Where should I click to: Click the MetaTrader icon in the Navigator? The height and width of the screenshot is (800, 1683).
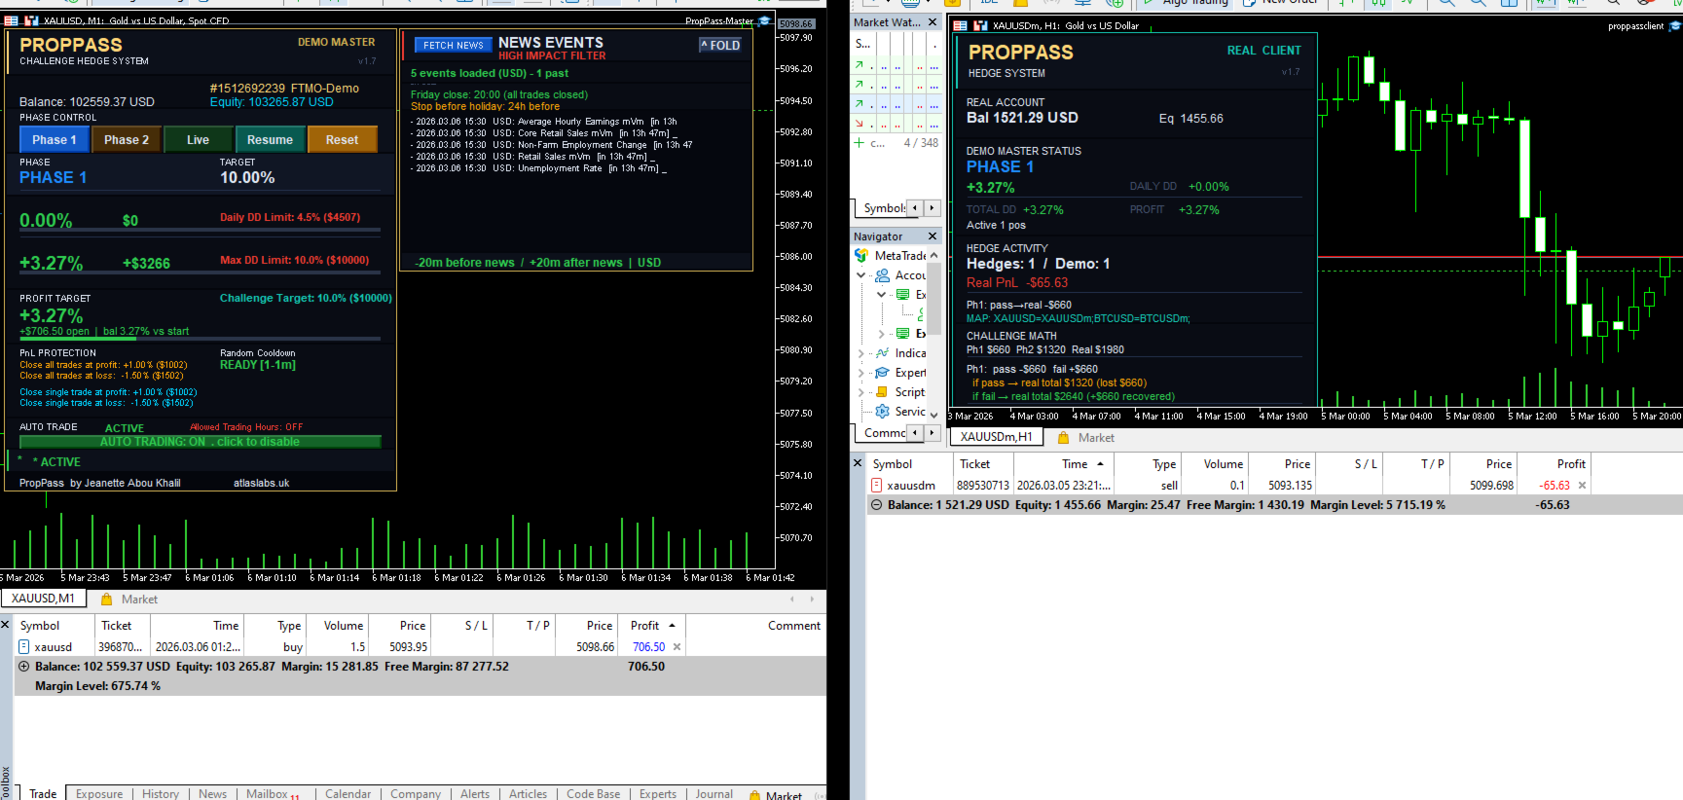pos(861,256)
